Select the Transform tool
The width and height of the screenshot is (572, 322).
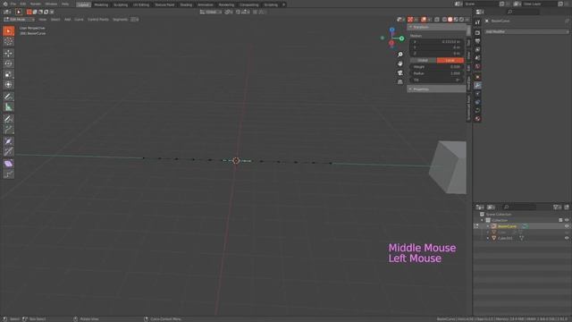pyautogui.click(x=8, y=85)
